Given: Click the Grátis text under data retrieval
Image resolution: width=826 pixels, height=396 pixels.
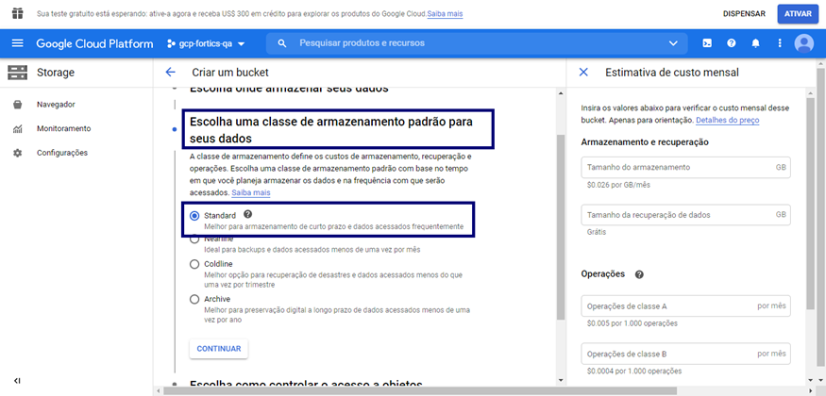Looking at the screenshot, I should (x=597, y=232).
